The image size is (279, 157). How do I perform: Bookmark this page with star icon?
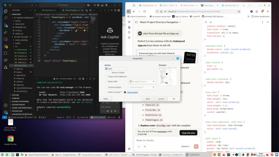(x=239, y=11)
